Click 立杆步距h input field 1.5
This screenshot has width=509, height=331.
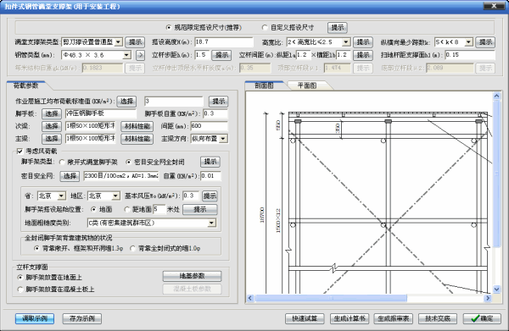tap(202, 55)
